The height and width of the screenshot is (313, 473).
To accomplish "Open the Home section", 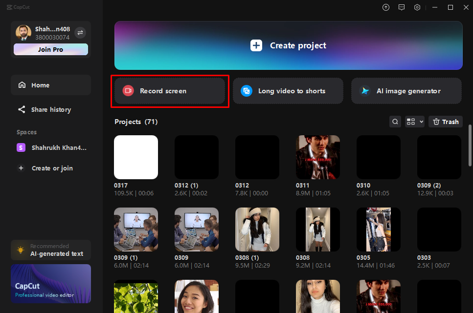I will [51, 85].
